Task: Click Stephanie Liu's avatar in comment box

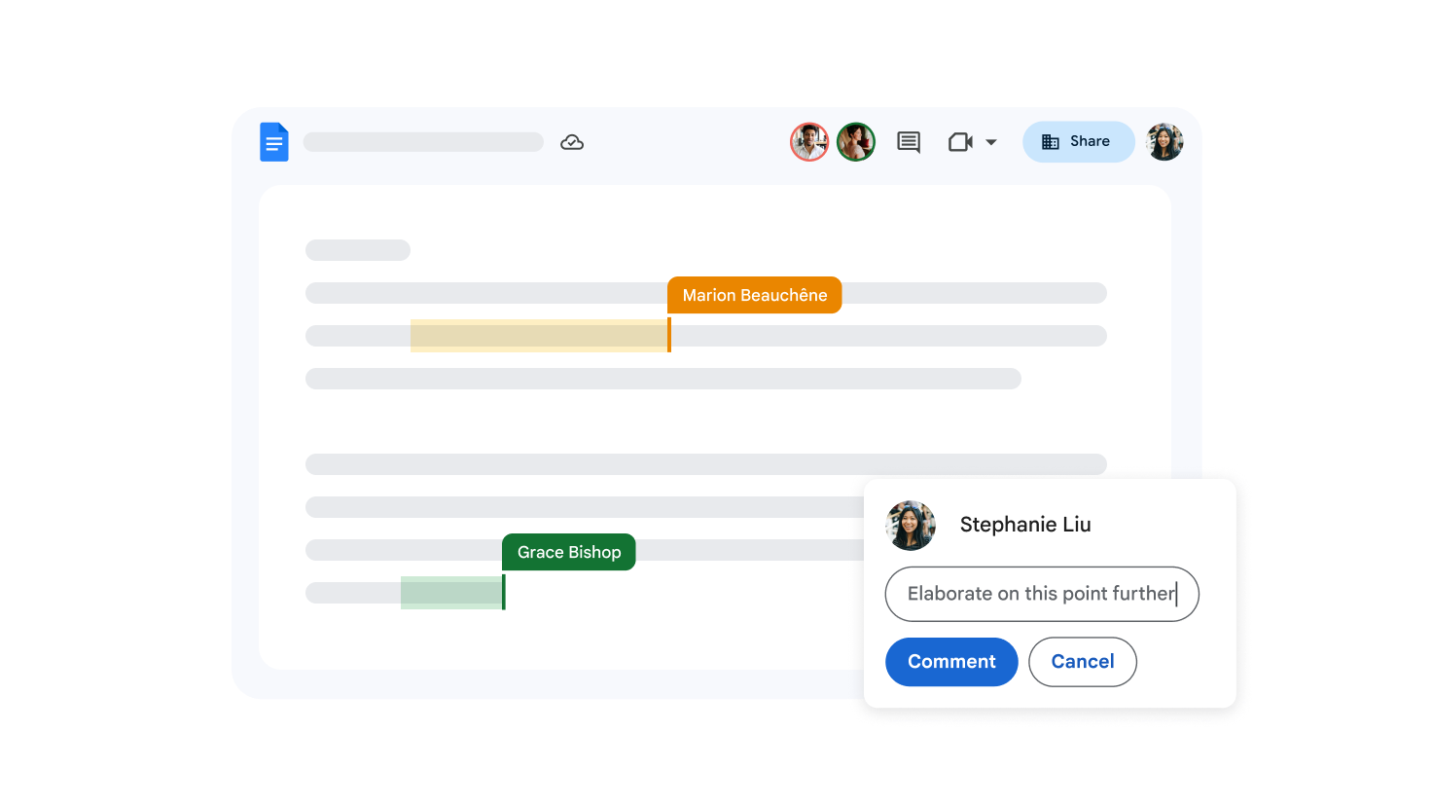Action: pyautogui.click(x=911, y=526)
